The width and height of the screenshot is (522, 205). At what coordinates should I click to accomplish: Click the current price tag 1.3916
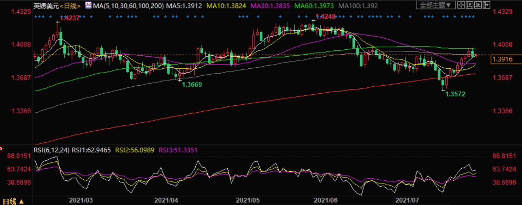[x=506, y=60]
